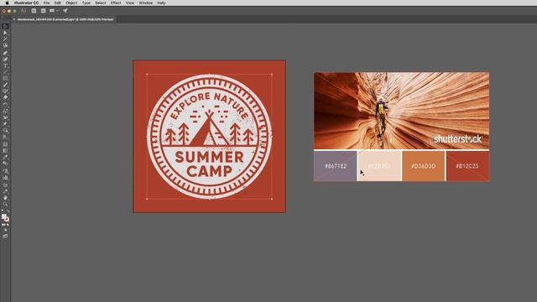Open the Arrange Documents dropdown
The image size is (537, 302).
(53, 11)
